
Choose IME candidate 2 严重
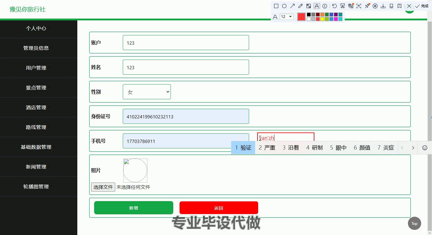pyautogui.click(x=267, y=147)
